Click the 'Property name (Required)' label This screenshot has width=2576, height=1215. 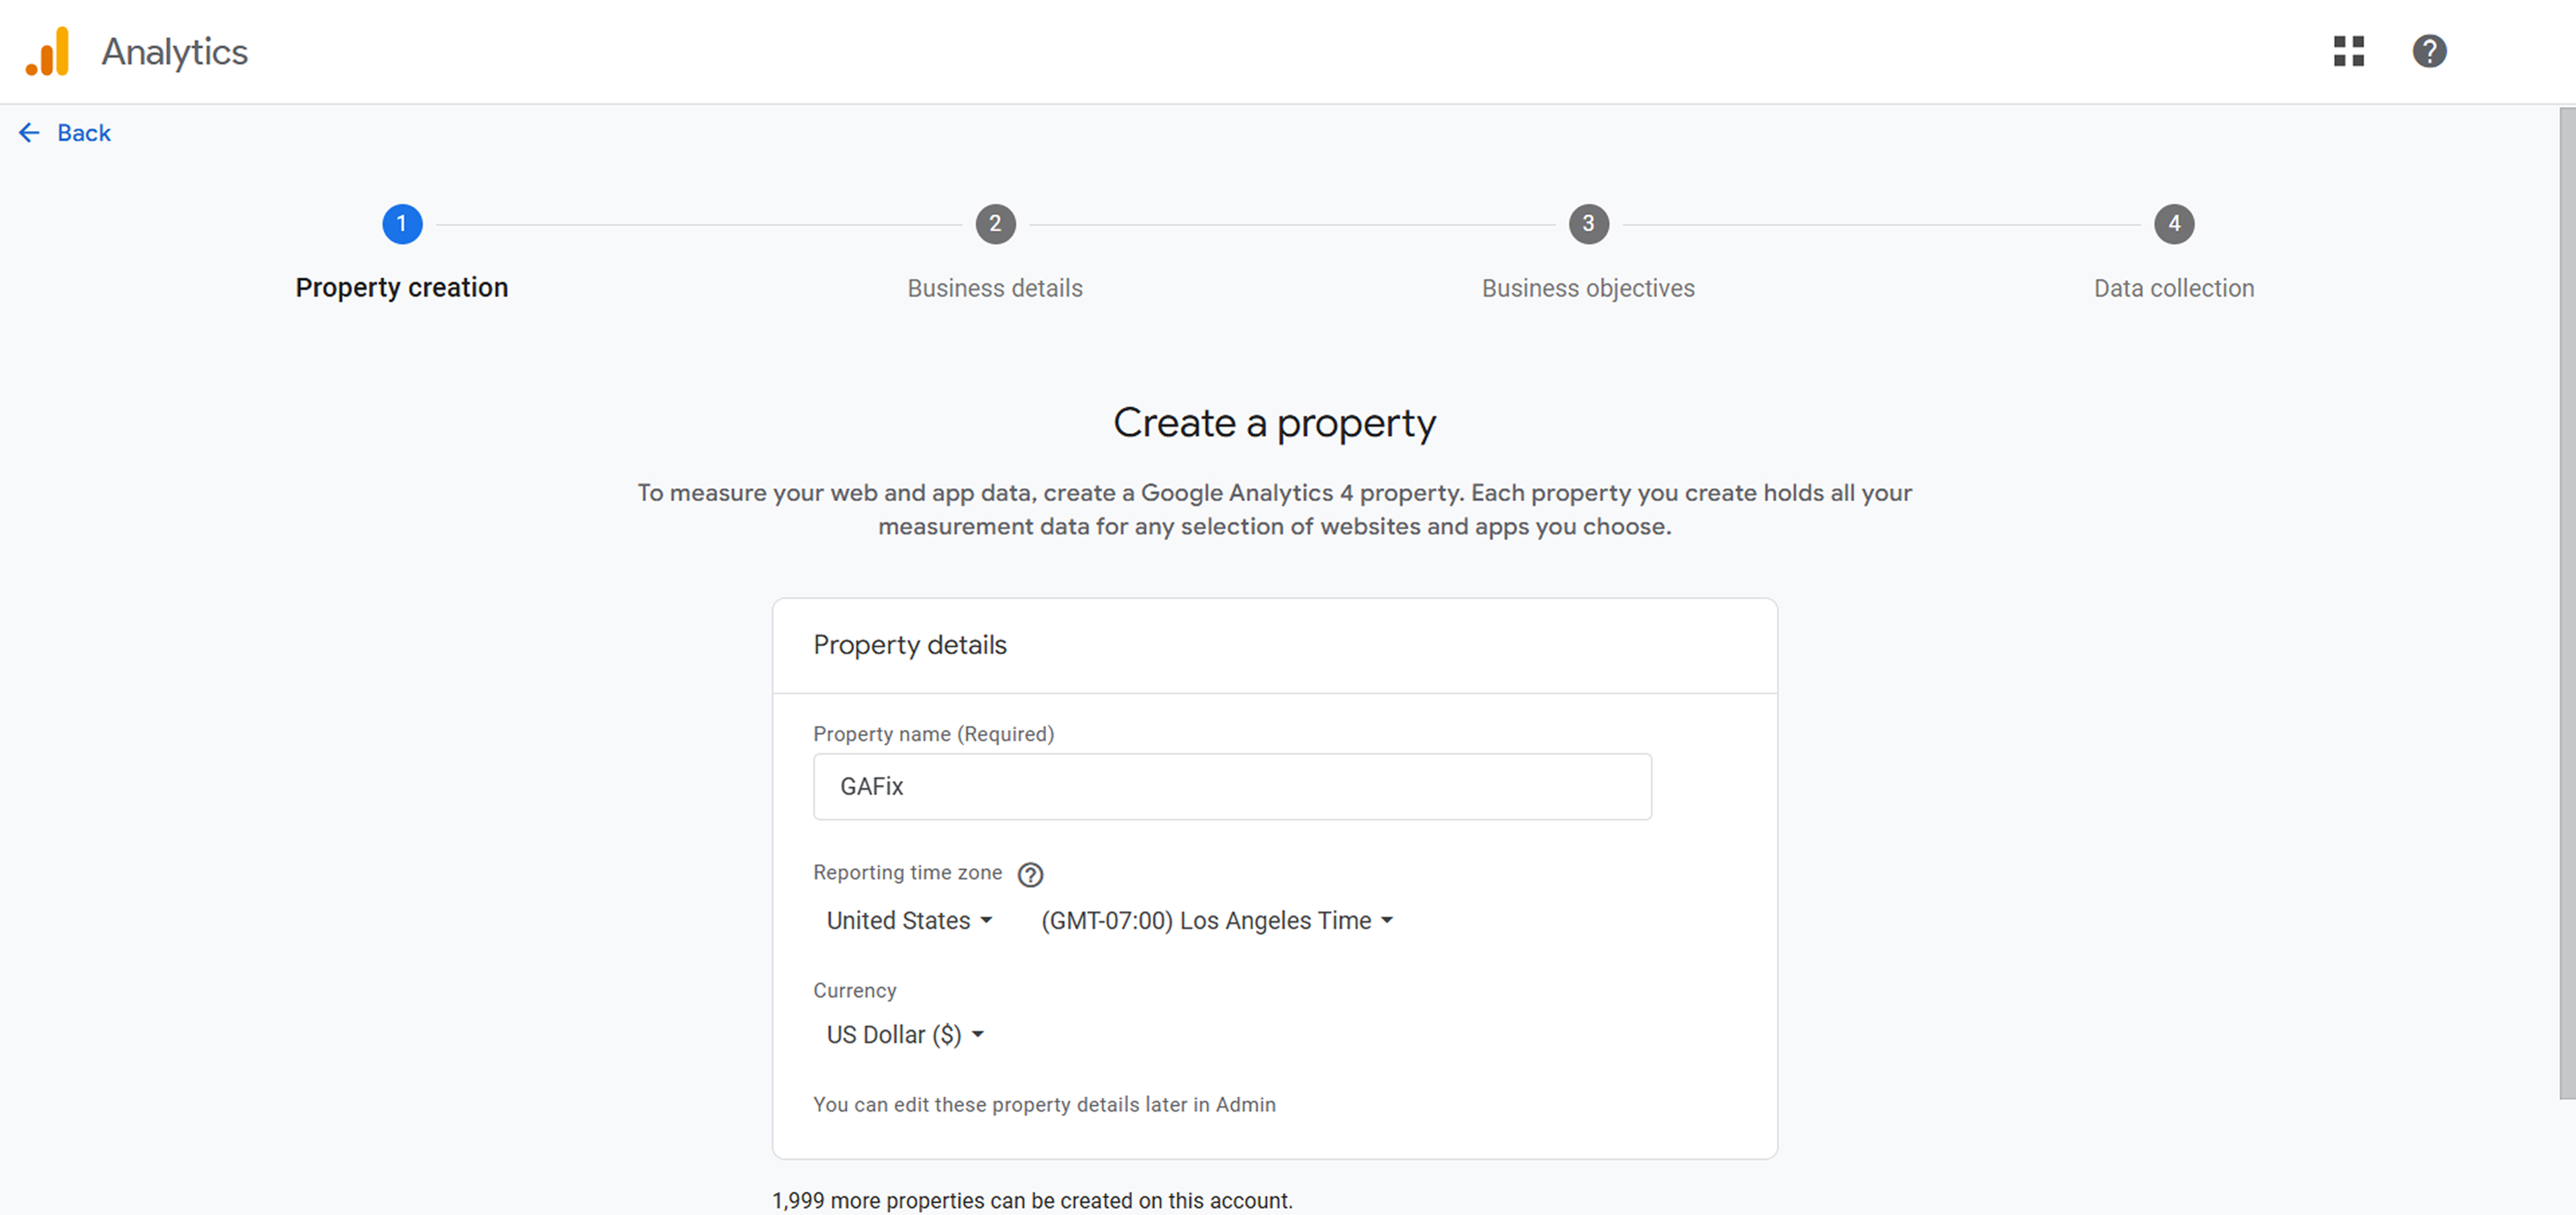(933, 734)
